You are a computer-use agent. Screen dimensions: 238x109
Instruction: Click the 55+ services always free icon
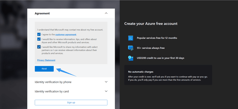point(131,48)
